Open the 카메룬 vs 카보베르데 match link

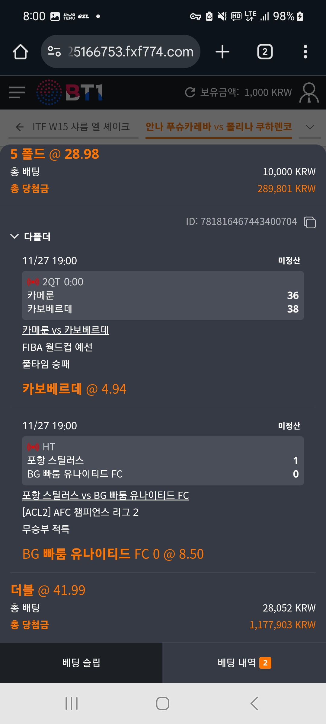click(66, 330)
